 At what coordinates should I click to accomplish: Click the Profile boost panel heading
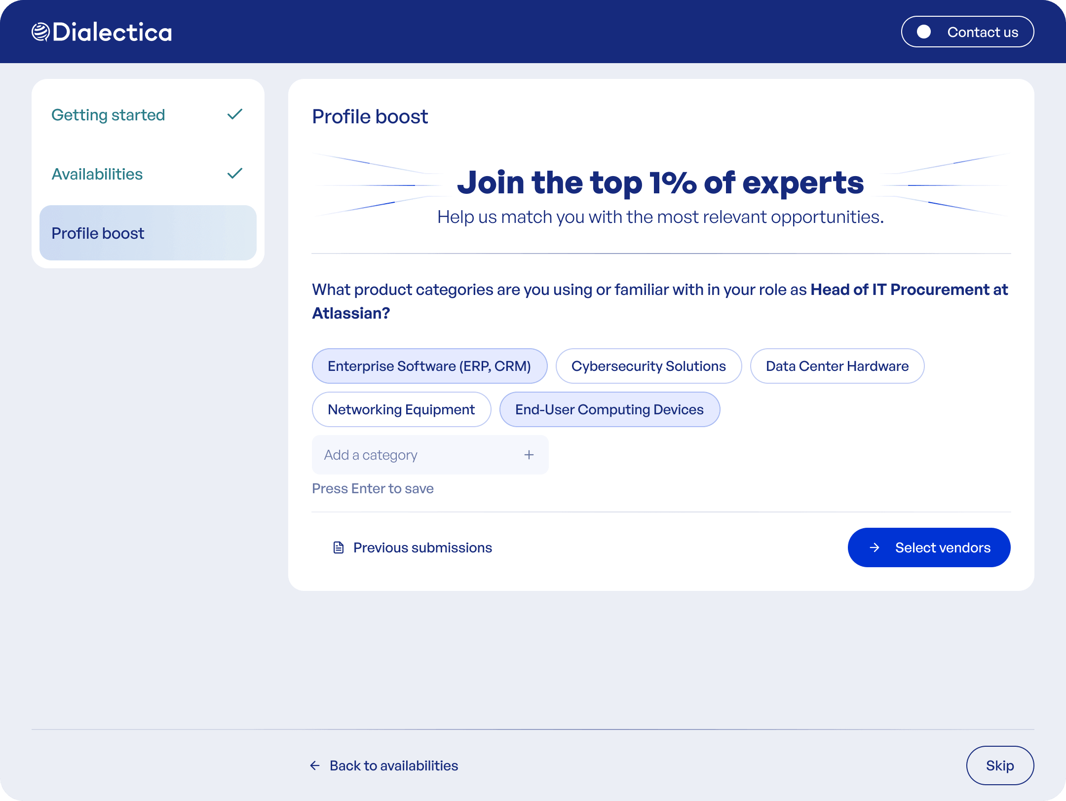point(370,117)
